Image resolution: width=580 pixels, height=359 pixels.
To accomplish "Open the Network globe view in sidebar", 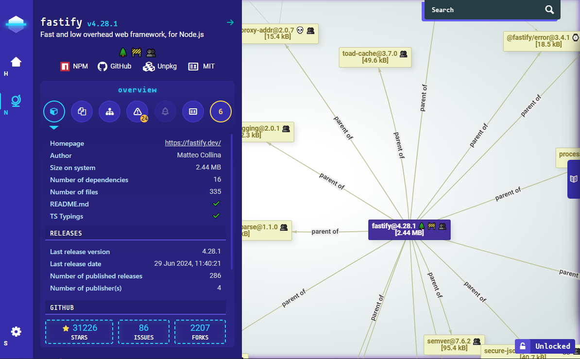I will (x=16, y=101).
